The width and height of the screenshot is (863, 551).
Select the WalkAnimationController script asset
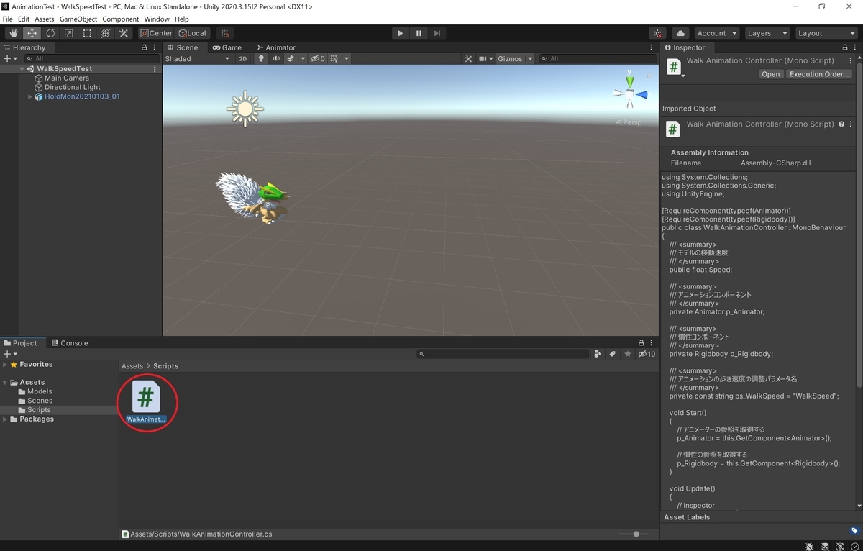coord(146,403)
